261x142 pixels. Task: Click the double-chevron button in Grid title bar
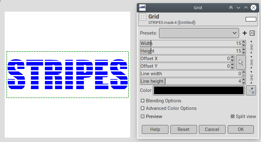point(231,8)
